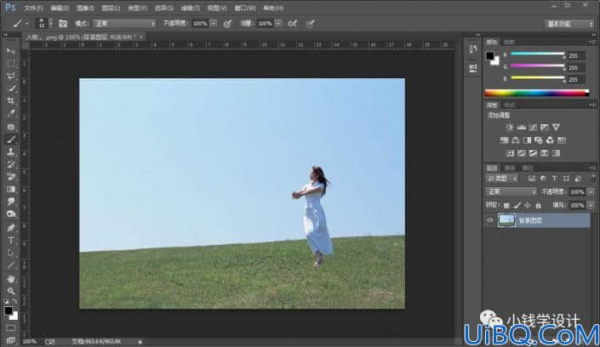Toggle the layer filter switch
Screen dimensions: 600x347
click(x=593, y=179)
